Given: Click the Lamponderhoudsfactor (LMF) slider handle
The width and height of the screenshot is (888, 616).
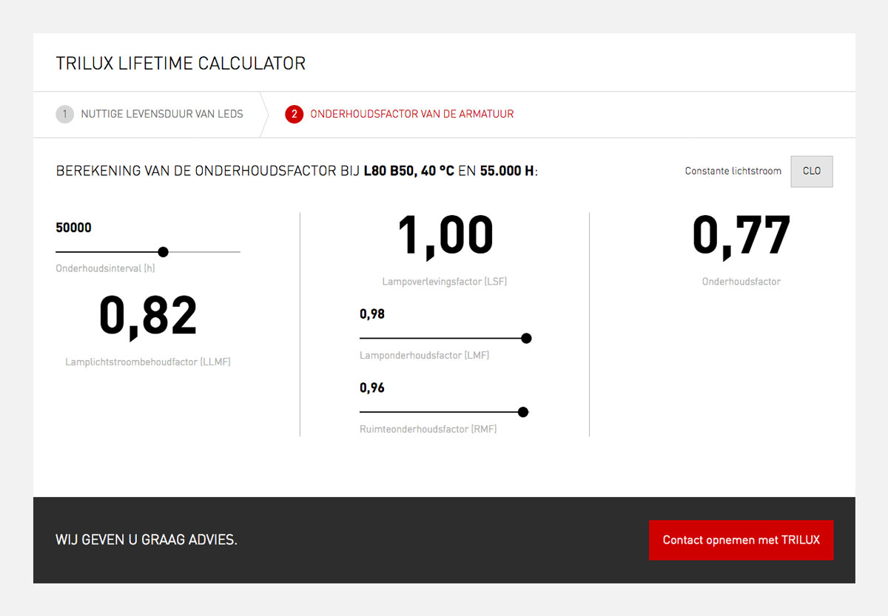Looking at the screenshot, I should (526, 338).
